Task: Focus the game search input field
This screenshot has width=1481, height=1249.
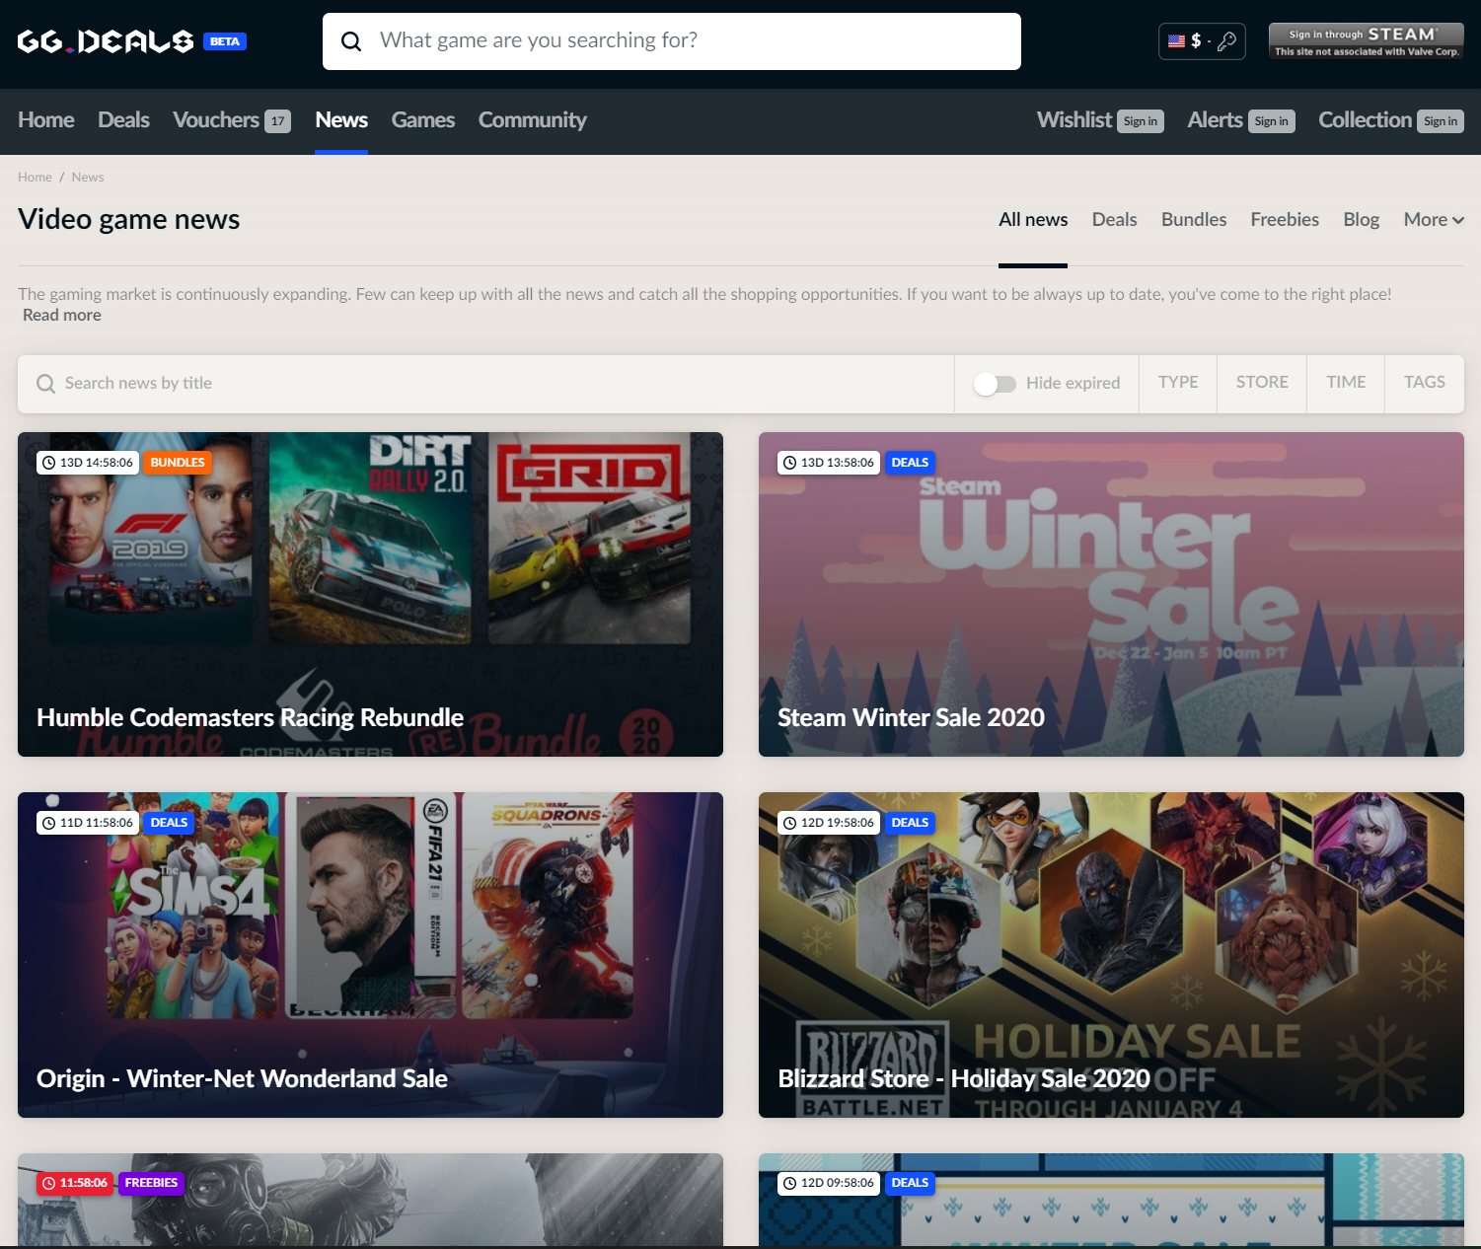Action: [672, 41]
